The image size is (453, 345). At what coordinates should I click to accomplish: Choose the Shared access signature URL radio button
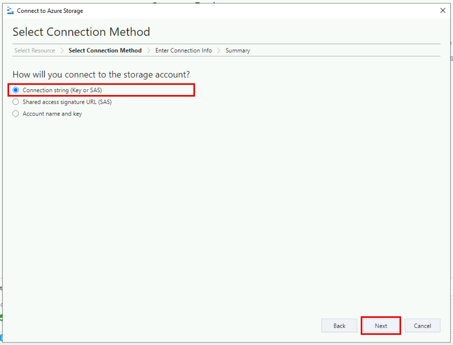pyautogui.click(x=16, y=102)
